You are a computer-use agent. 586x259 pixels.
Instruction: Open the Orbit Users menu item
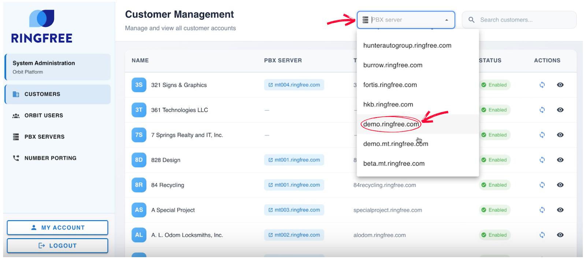click(x=44, y=115)
